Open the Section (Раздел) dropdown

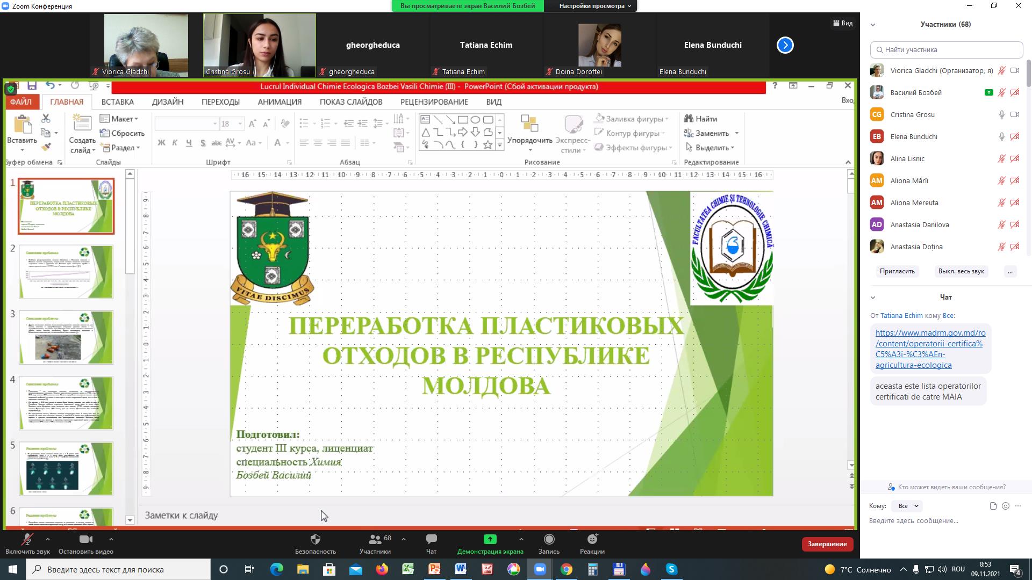120,148
